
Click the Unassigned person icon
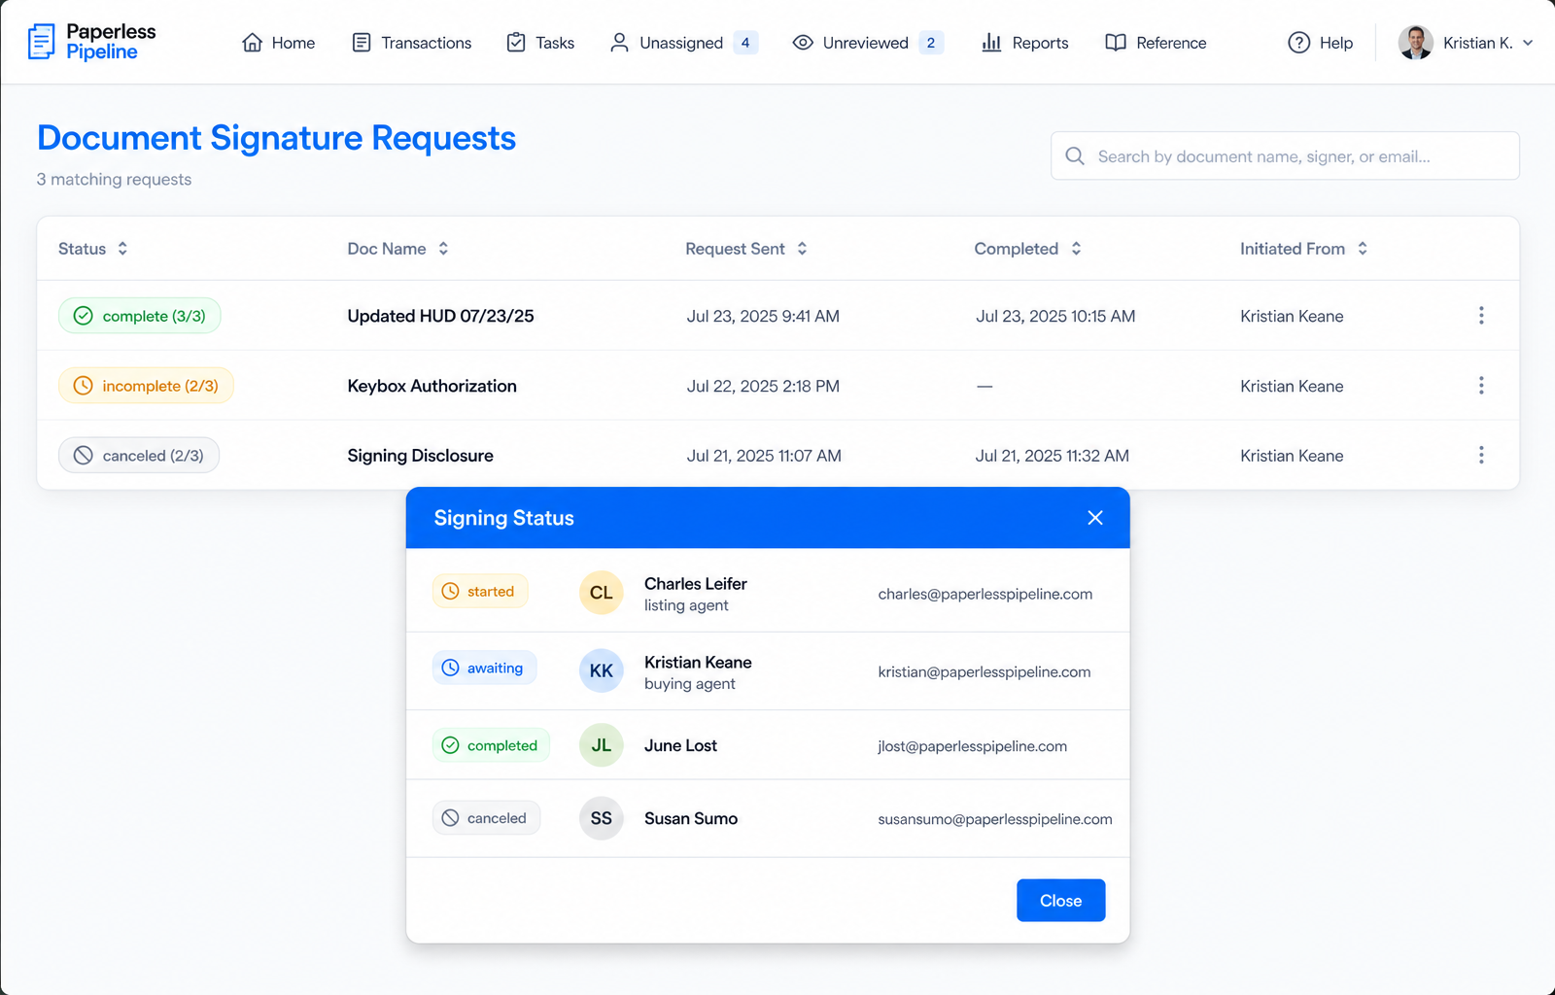619,43
